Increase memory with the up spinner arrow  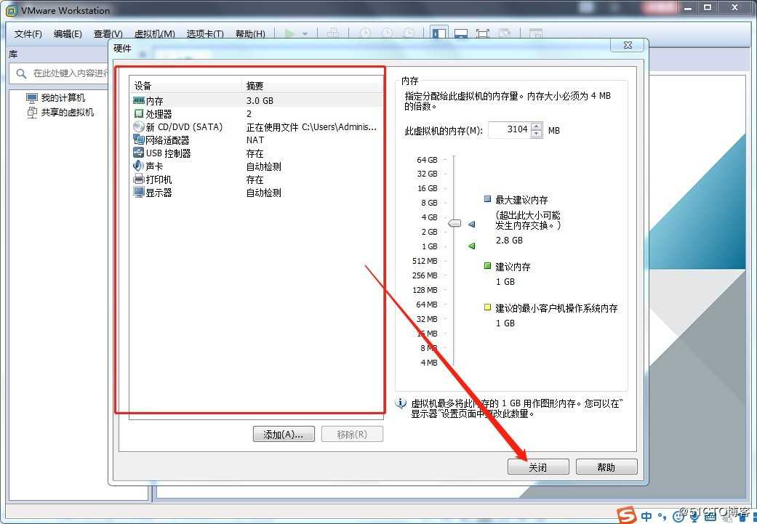pos(537,126)
